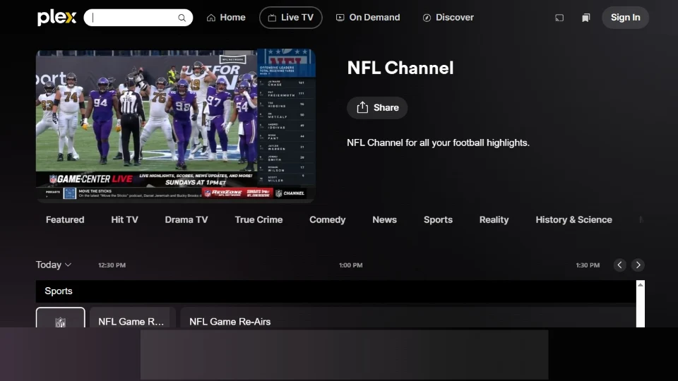678x381 pixels.
Task: Select the True Crime category tab
Action: click(258, 220)
